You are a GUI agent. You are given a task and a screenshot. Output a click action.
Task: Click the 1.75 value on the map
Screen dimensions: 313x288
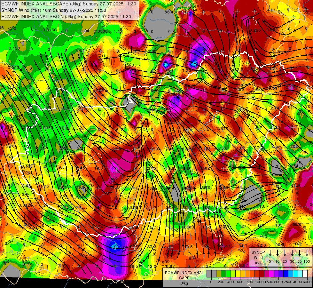44,187
